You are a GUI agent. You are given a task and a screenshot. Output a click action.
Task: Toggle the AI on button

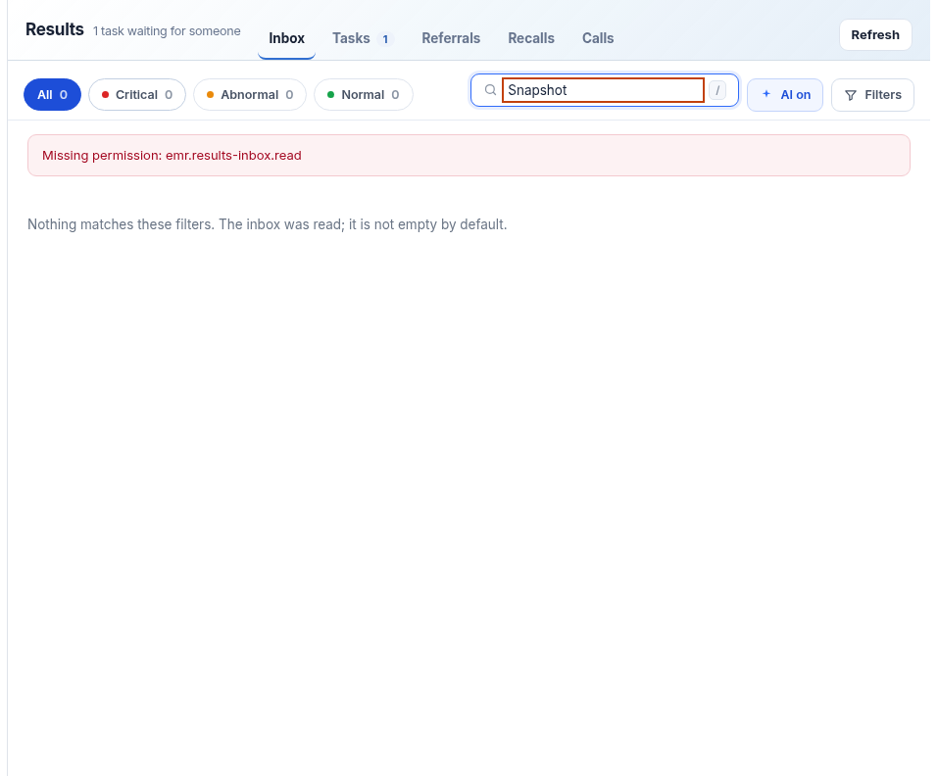pyautogui.click(x=785, y=94)
